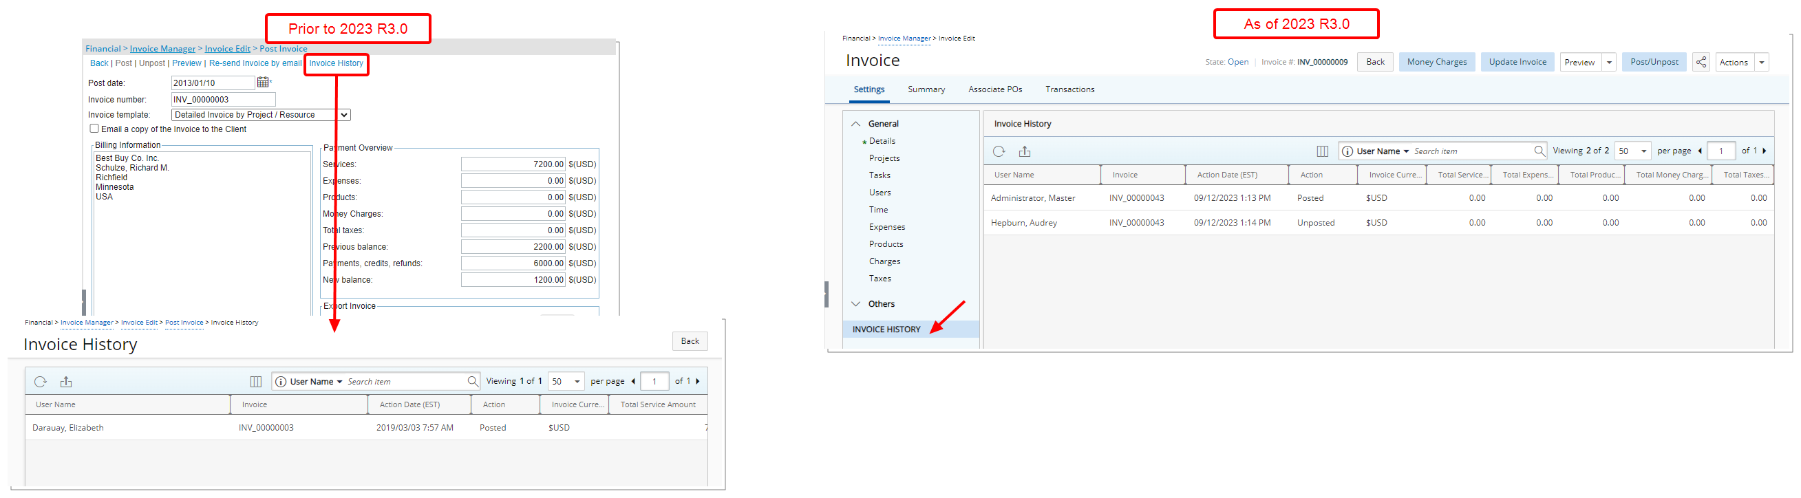Screen dimensions: 1801x498
Task: Check Email a copy of the Invoice checkbox
Action: (94, 129)
